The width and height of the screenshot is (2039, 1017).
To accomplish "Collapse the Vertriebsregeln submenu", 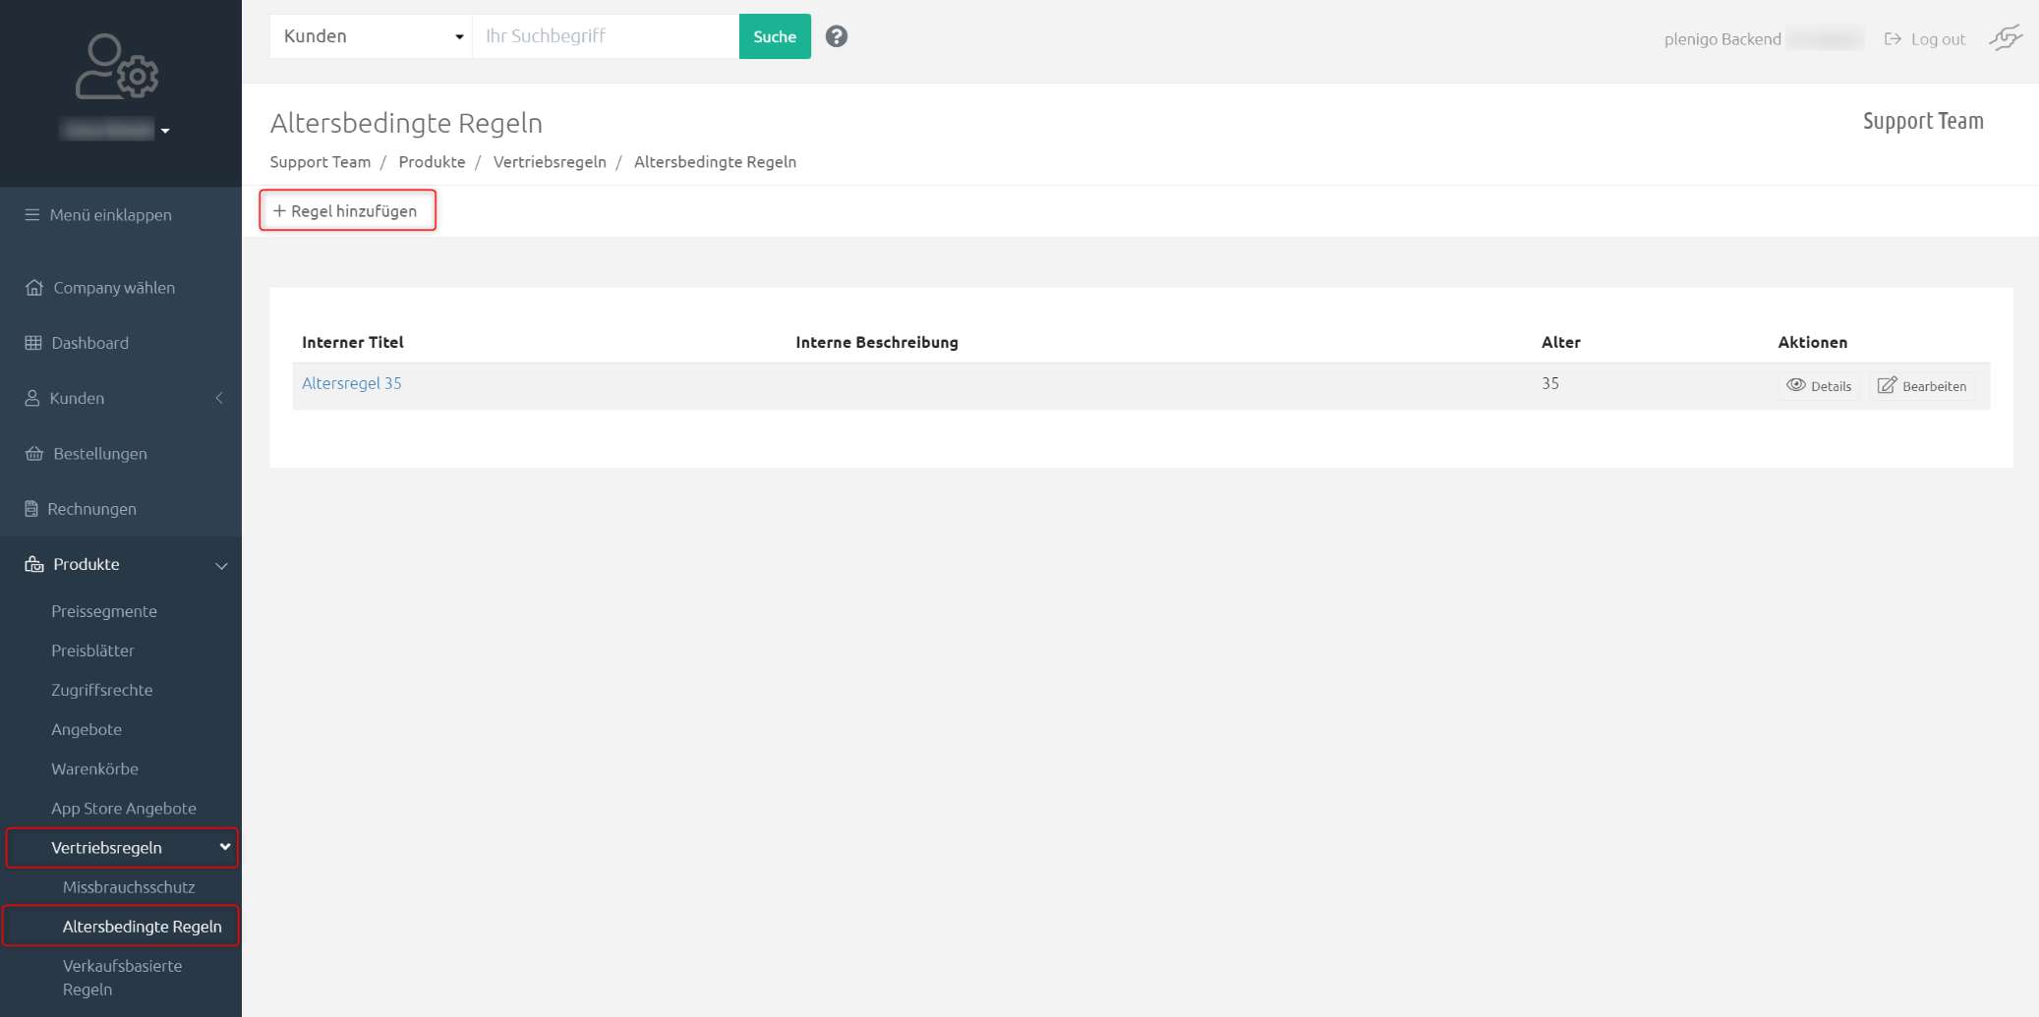I will click(x=224, y=847).
